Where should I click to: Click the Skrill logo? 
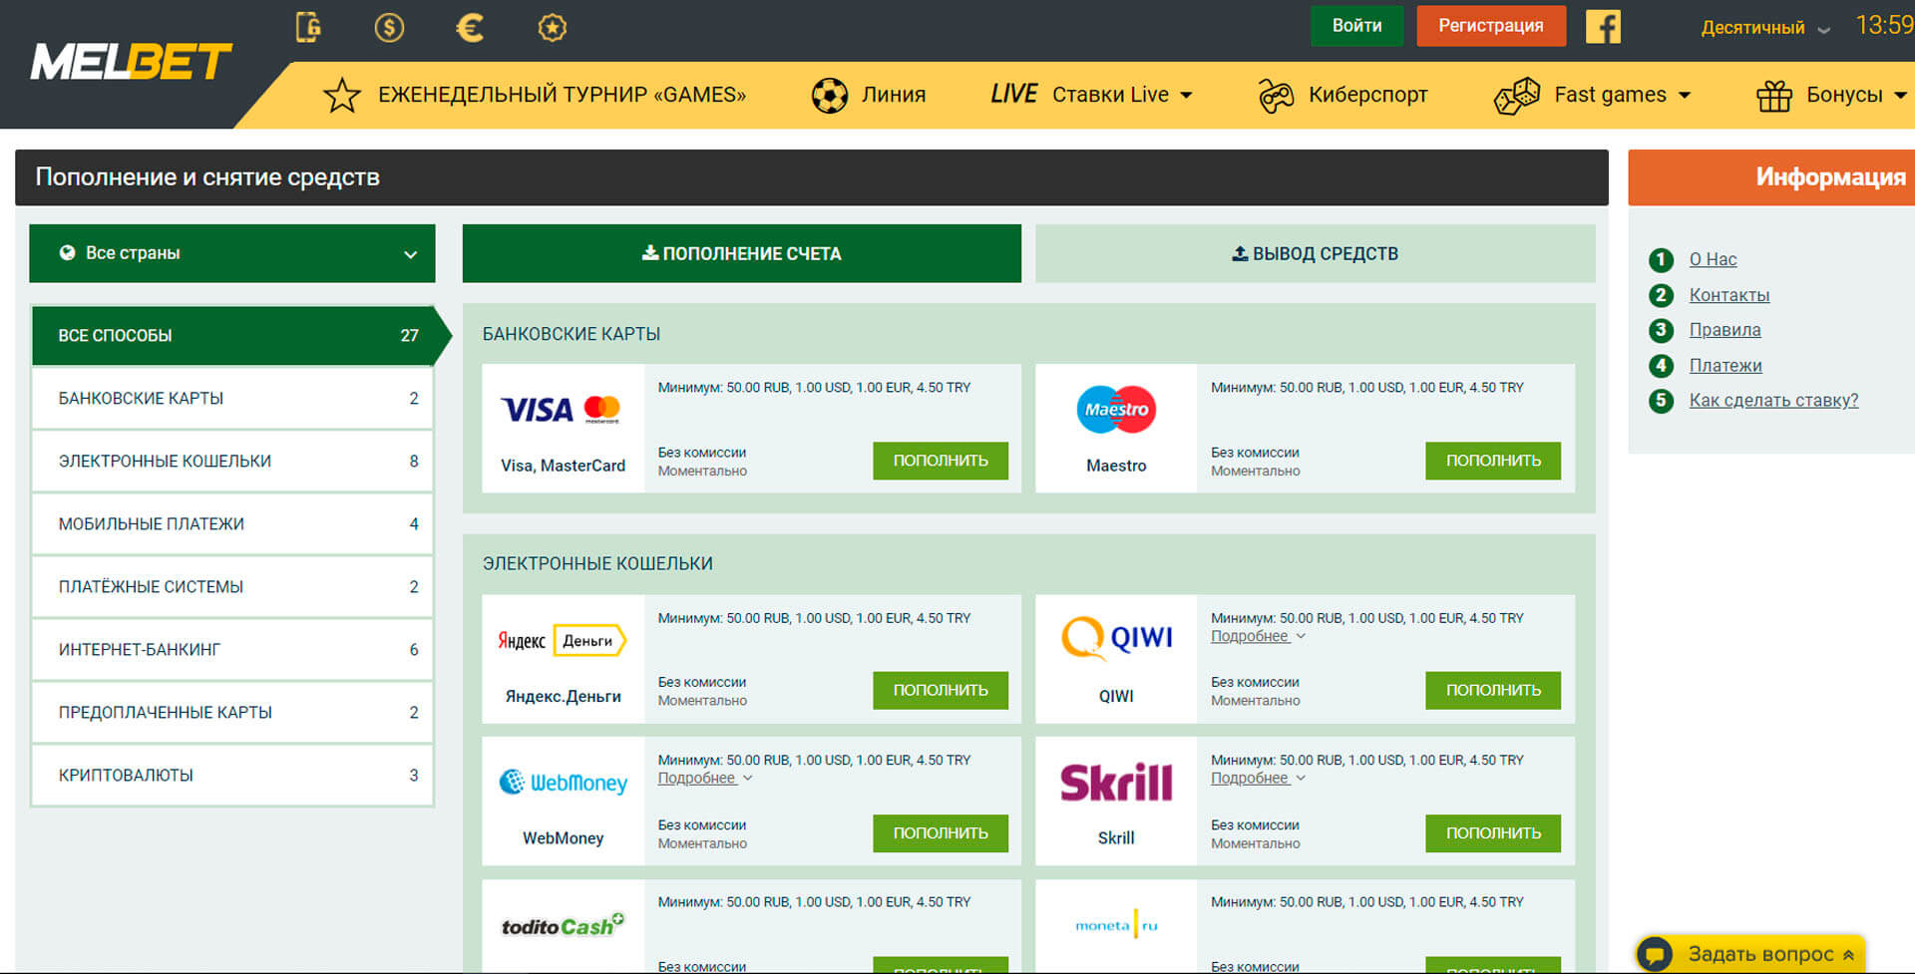pos(1116,783)
